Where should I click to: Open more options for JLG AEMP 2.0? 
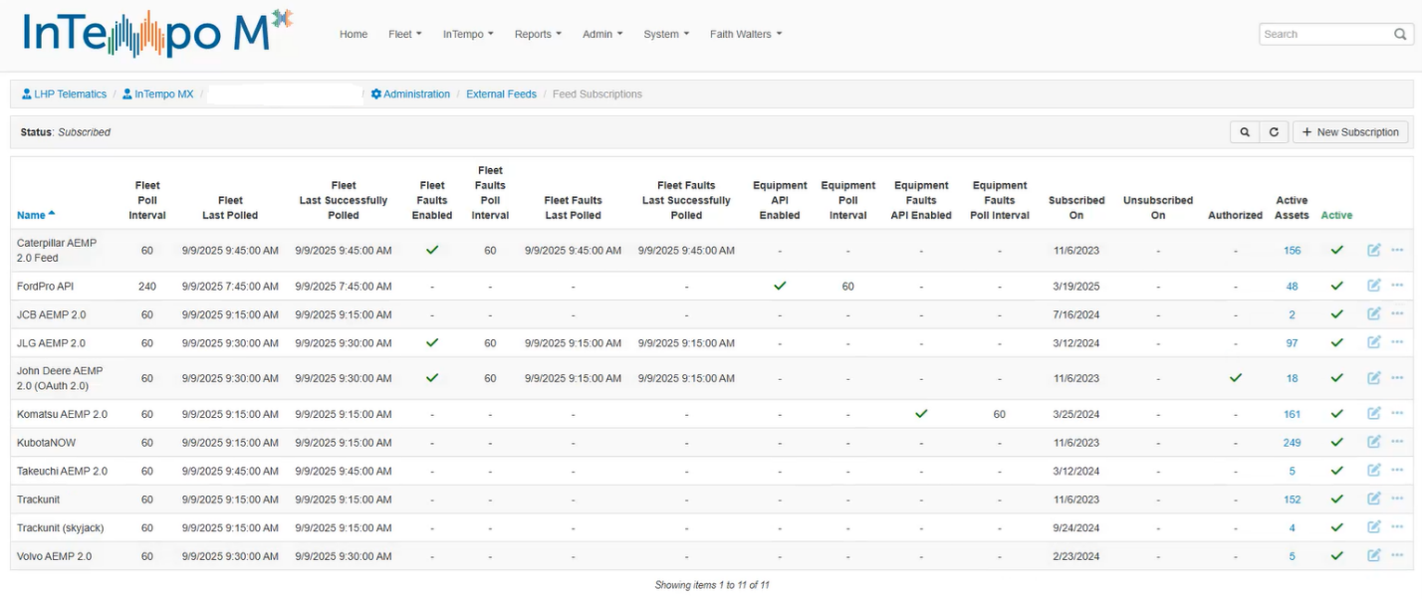pos(1397,342)
